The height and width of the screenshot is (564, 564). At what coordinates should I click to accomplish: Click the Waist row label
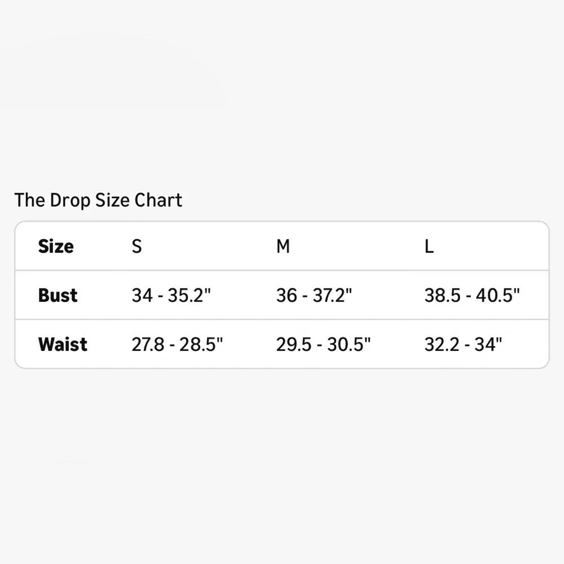pos(63,344)
